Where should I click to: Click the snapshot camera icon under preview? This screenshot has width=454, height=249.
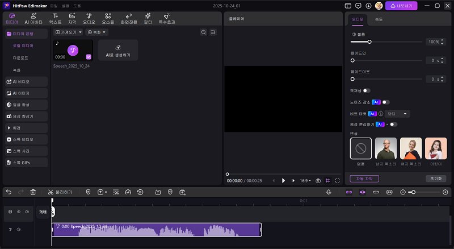[318, 180]
